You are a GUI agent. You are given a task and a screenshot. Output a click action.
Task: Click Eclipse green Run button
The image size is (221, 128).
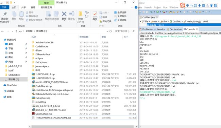[157, 12]
